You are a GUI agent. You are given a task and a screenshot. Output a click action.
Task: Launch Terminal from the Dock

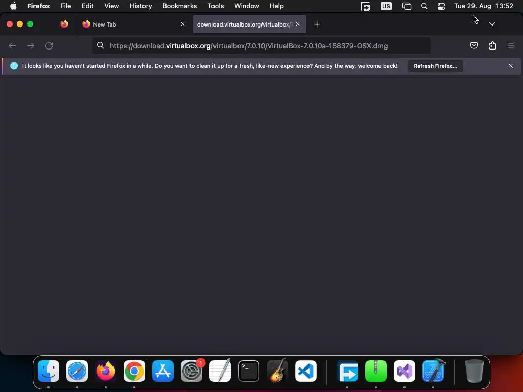point(249,371)
